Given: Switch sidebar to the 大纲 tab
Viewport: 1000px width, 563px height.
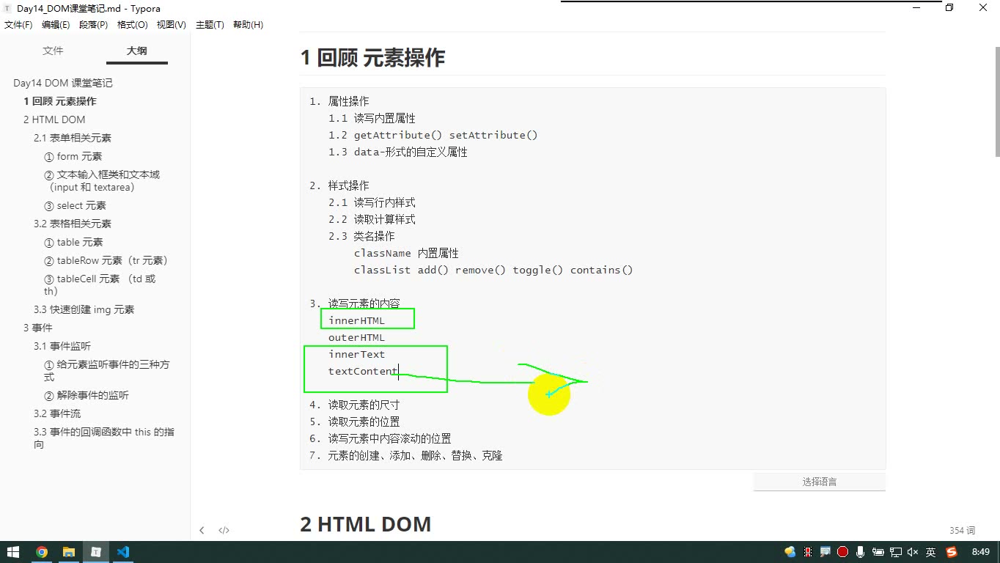Looking at the screenshot, I should 136,51.
